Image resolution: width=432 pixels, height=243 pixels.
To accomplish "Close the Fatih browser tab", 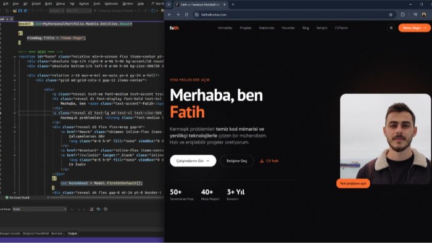I will click(x=225, y=4).
